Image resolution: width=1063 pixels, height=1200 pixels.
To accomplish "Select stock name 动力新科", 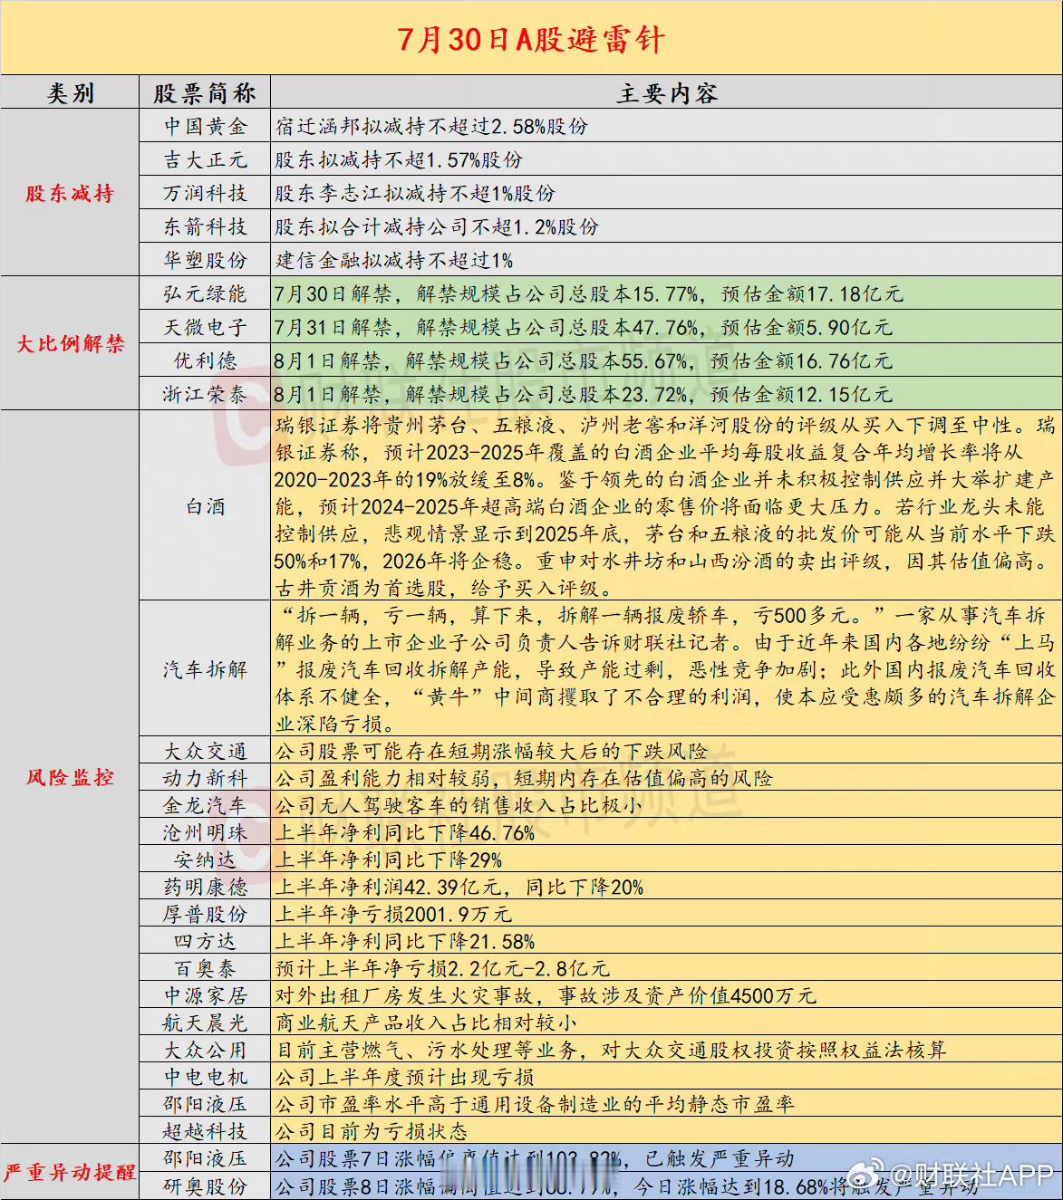I will point(205,778).
